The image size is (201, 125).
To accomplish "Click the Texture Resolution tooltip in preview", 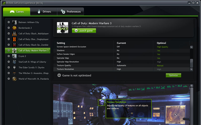I will click(129, 109).
